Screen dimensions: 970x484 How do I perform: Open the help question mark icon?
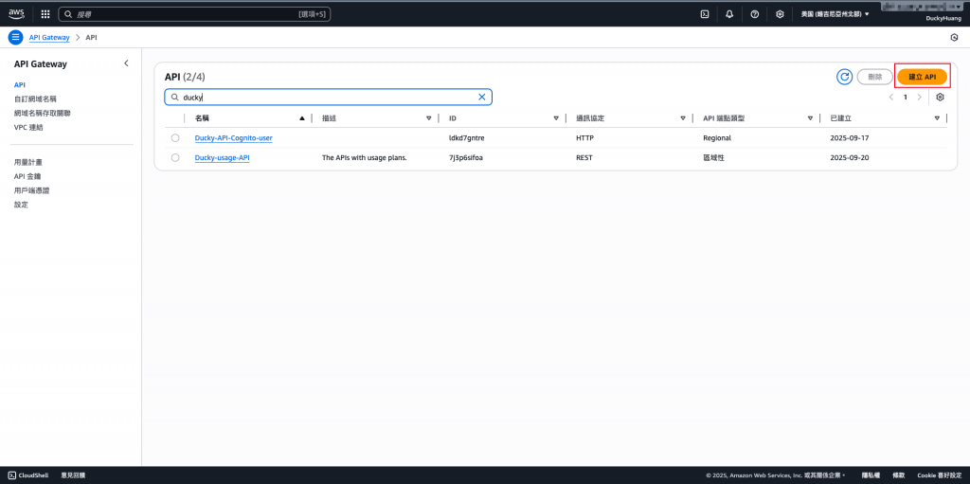click(755, 13)
